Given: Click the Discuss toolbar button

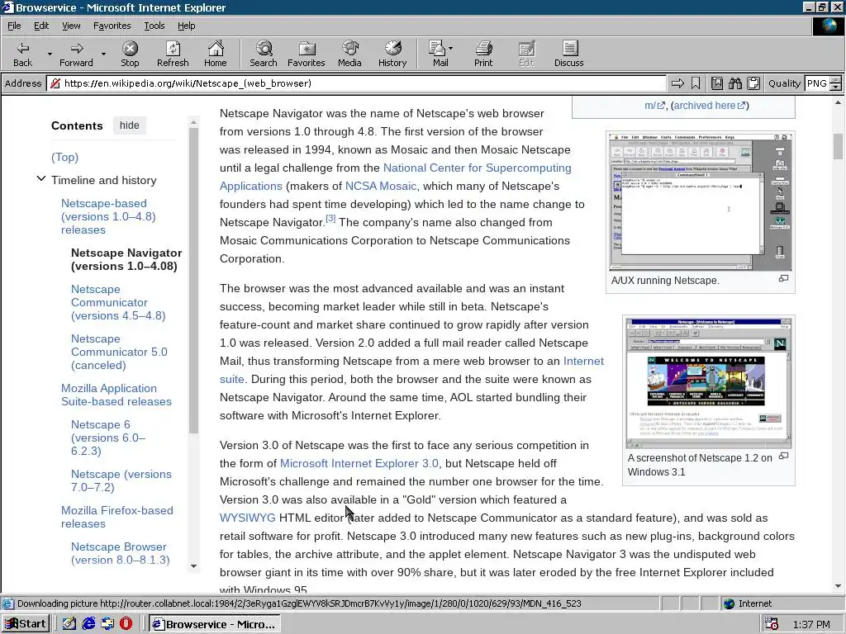Looking at the screenshot, I should point(568,54).
